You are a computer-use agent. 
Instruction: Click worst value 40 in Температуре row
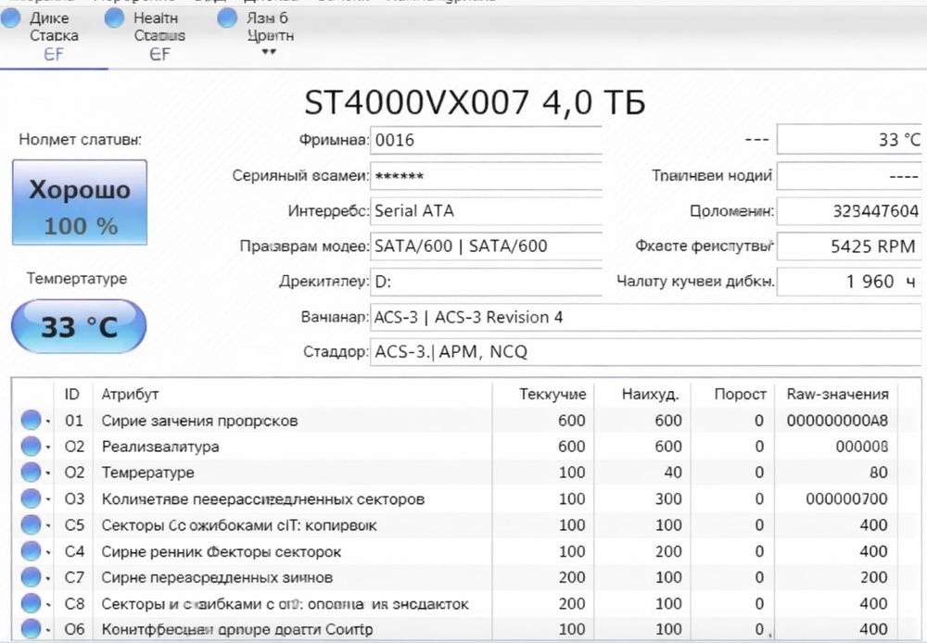pos(673,473)
